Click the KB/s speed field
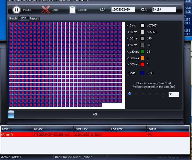This screenshot has height=160, width=192. (x=164, y=9)
